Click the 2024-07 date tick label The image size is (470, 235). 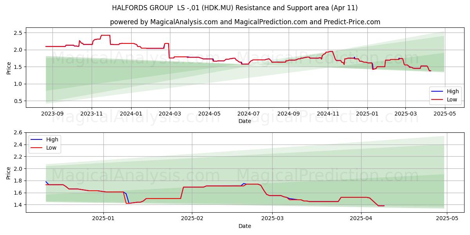pyautogui.click(x=249, y=114)
